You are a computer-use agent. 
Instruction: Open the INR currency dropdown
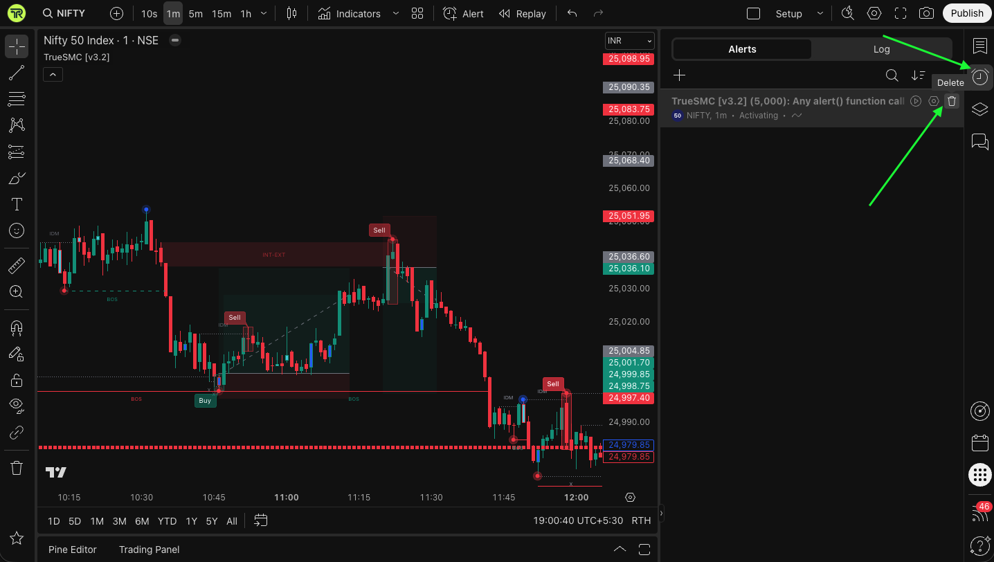[x=629, y=41]
